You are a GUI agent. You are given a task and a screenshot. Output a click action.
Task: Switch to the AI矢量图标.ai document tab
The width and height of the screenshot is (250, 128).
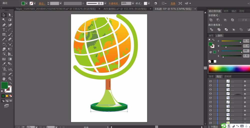tap(125, 9)
